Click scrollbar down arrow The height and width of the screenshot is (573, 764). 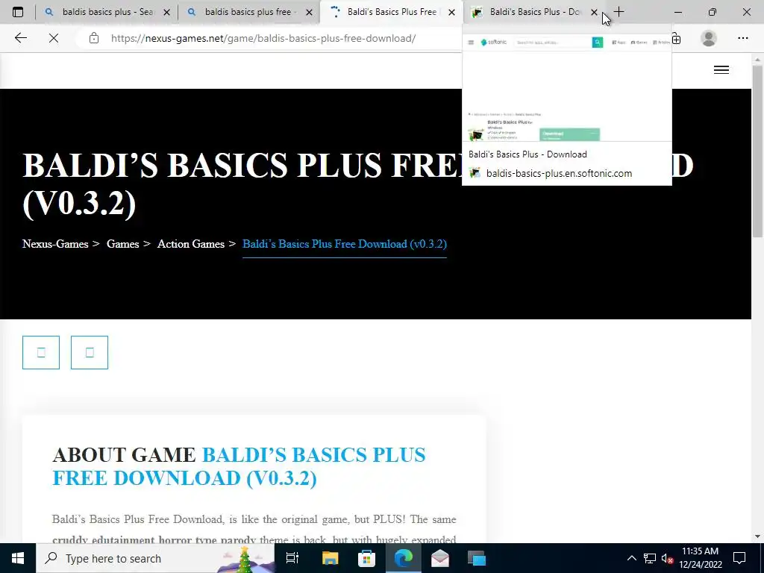[758, 536]
